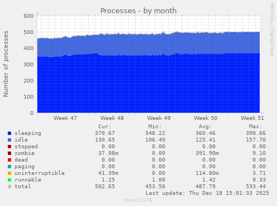Click the stopped legend color swatch
Screen dimensions: 277x206
9,147
